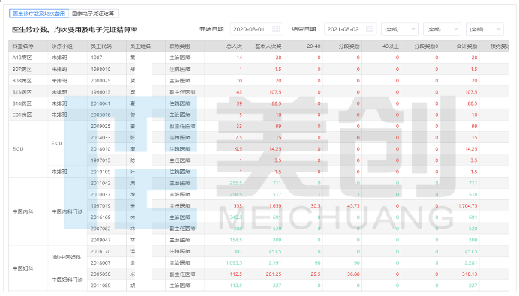
Task: Click employee code 2011089
Action: [x=100, y=286]
